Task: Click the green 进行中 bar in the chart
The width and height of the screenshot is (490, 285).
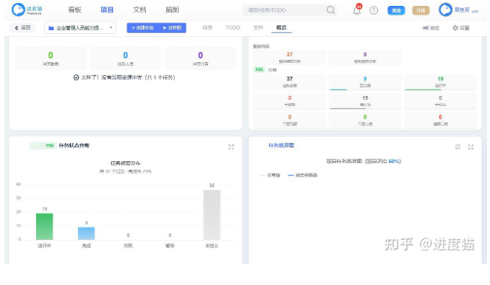Action: coord(44,227)
